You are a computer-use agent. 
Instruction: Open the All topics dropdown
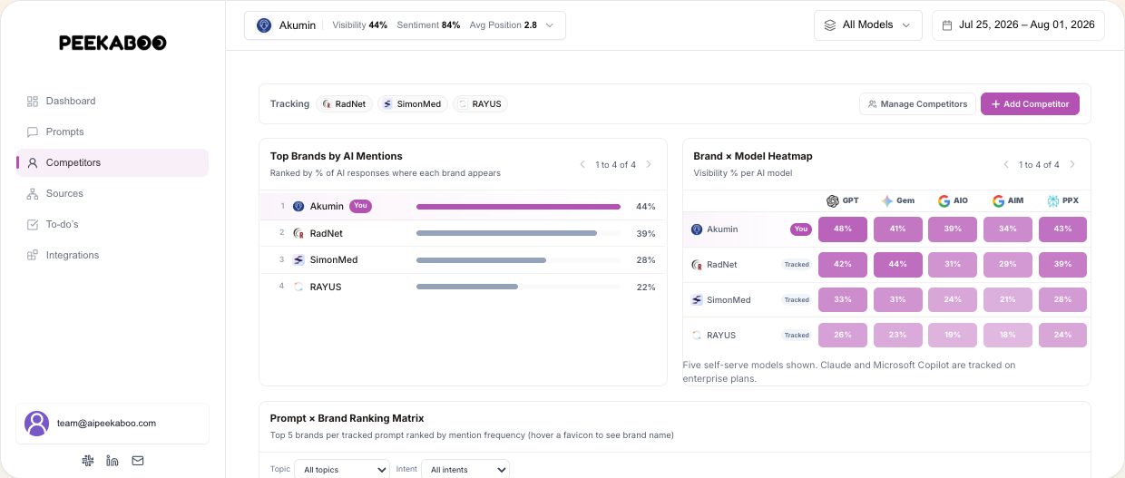click(343, 469)
